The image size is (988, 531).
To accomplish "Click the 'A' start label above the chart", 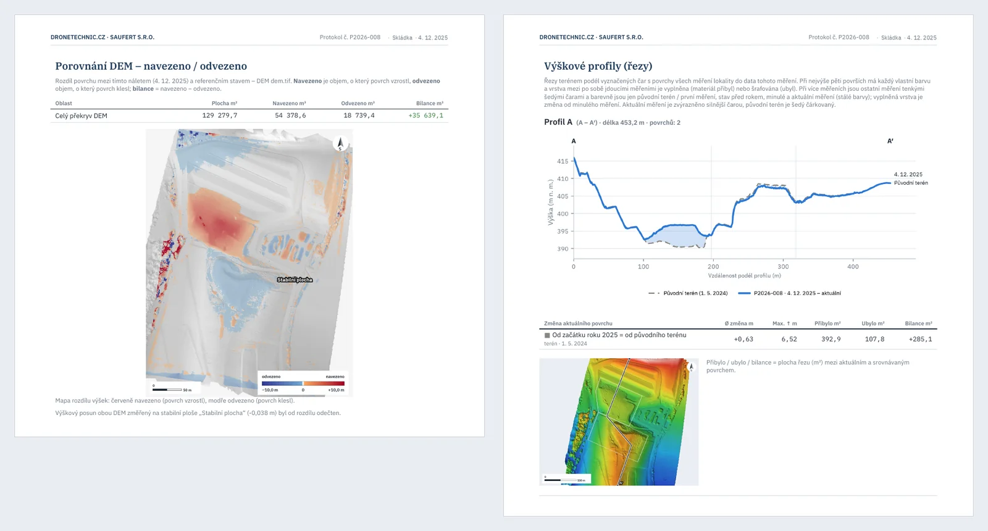I will (x=574, y=141).
